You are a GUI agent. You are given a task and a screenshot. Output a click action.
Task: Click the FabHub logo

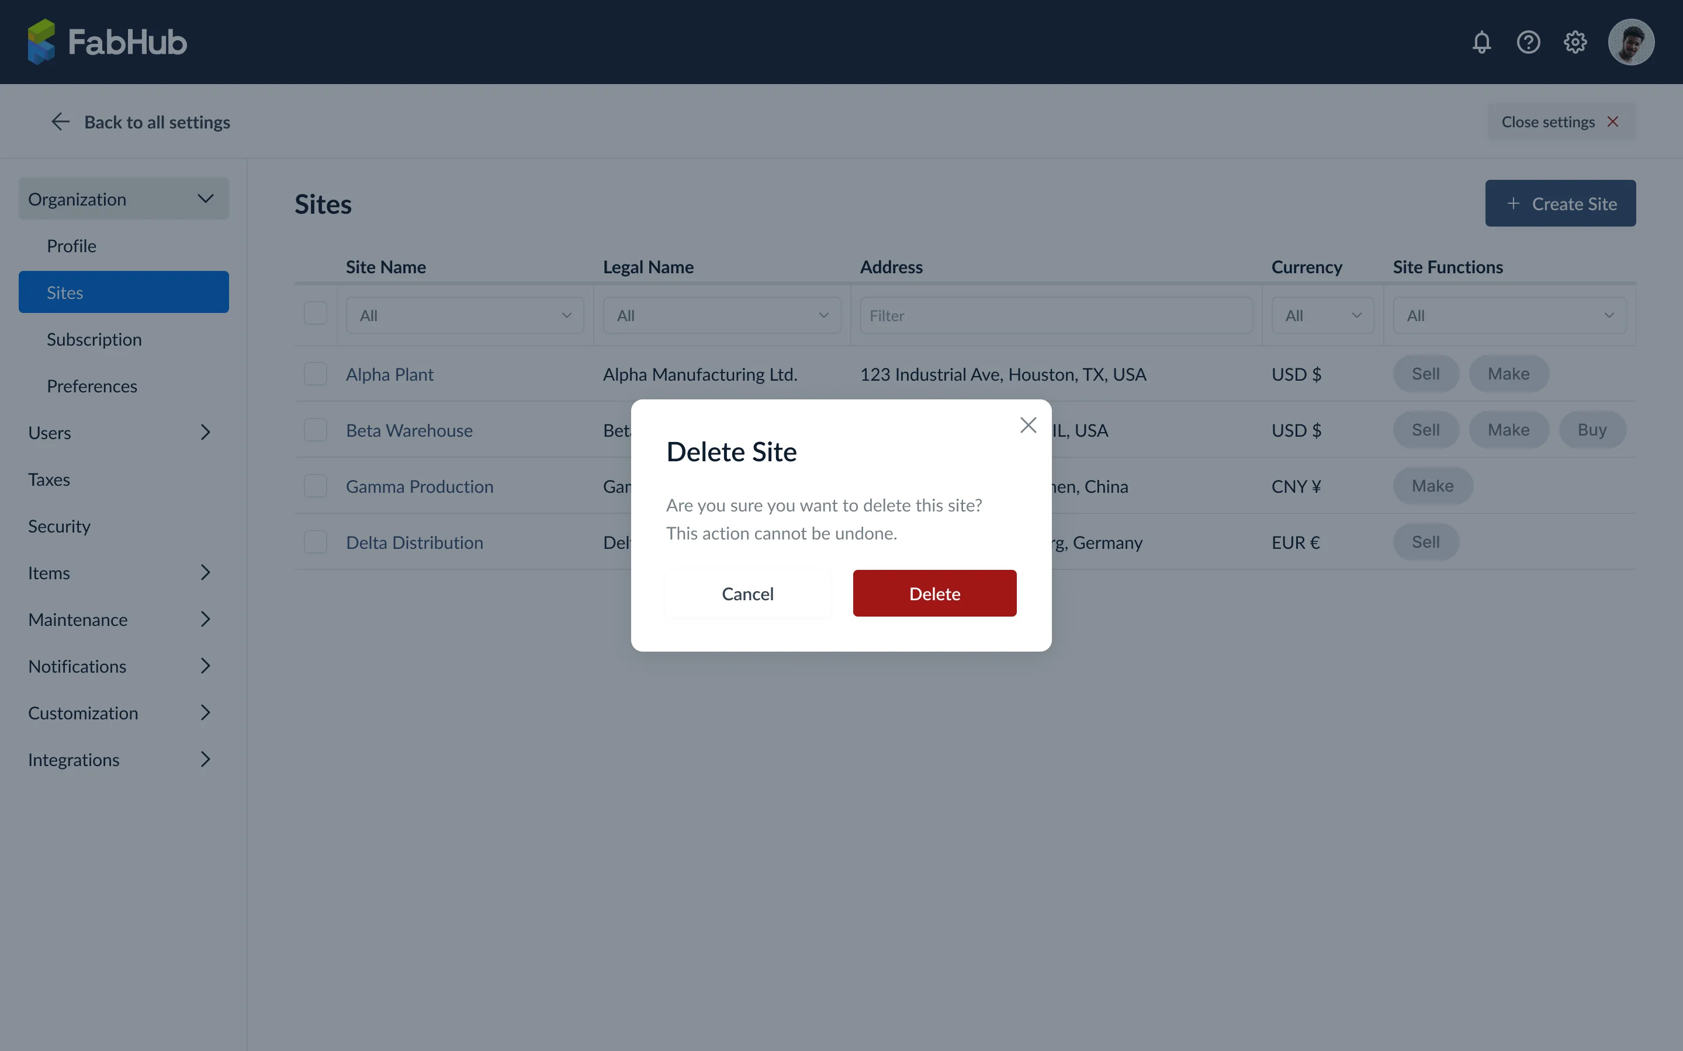point(108,41)
